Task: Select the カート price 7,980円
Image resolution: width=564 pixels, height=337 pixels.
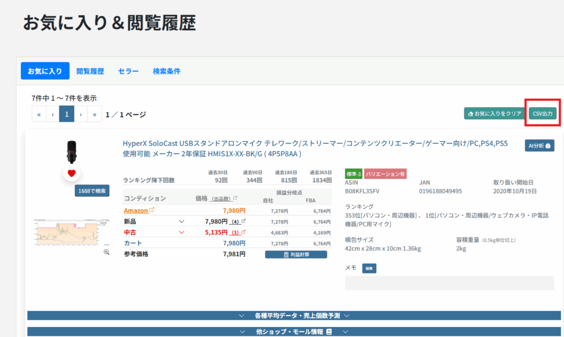Action: tap(234, 243)
